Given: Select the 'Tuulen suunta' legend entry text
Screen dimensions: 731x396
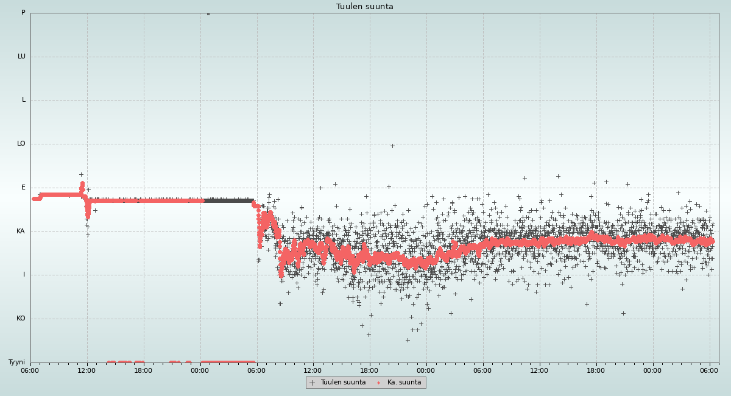Looking at the screenshot, I should click(343, 383).
